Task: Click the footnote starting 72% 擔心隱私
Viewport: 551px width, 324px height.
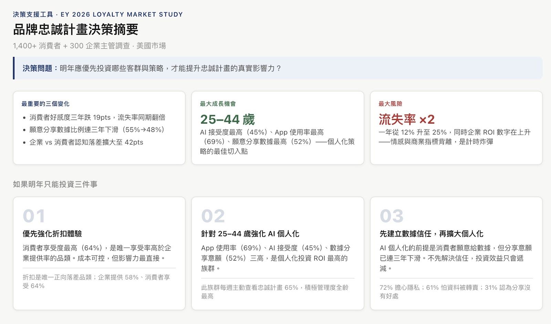Action: (455, 292)
